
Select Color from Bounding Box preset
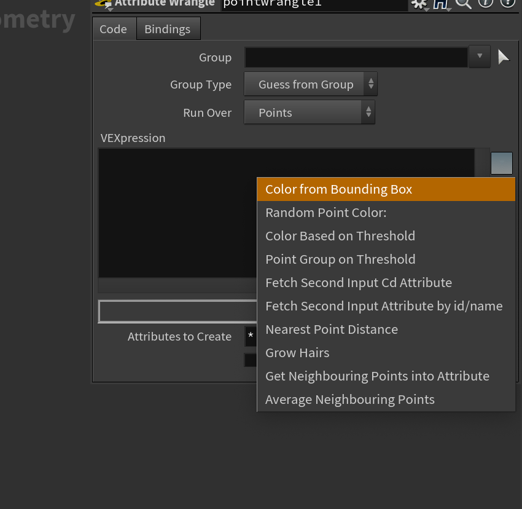tap(386, 189)
